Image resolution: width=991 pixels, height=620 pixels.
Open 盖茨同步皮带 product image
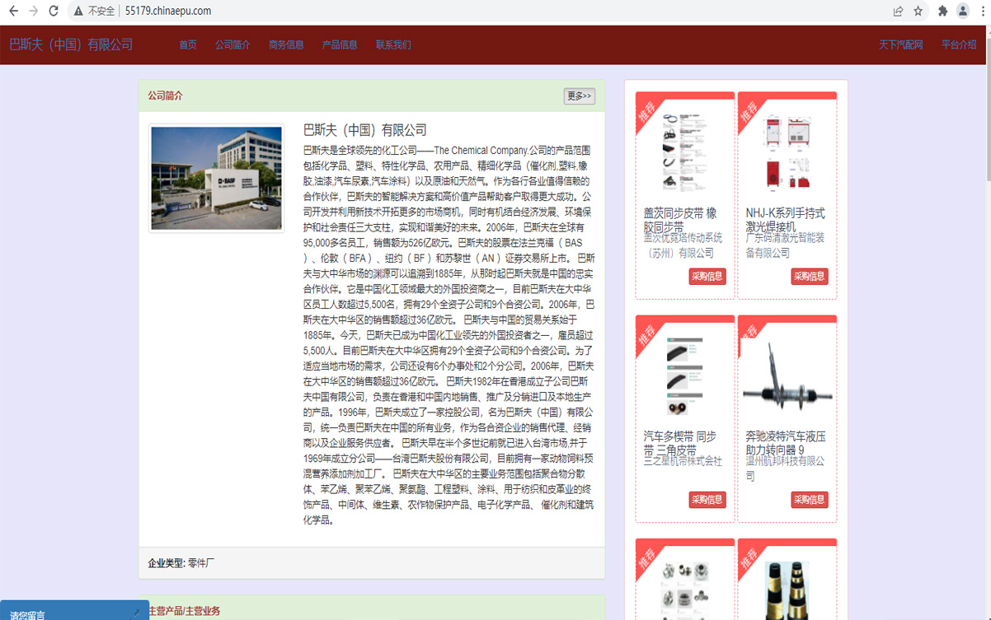[684, 153]
